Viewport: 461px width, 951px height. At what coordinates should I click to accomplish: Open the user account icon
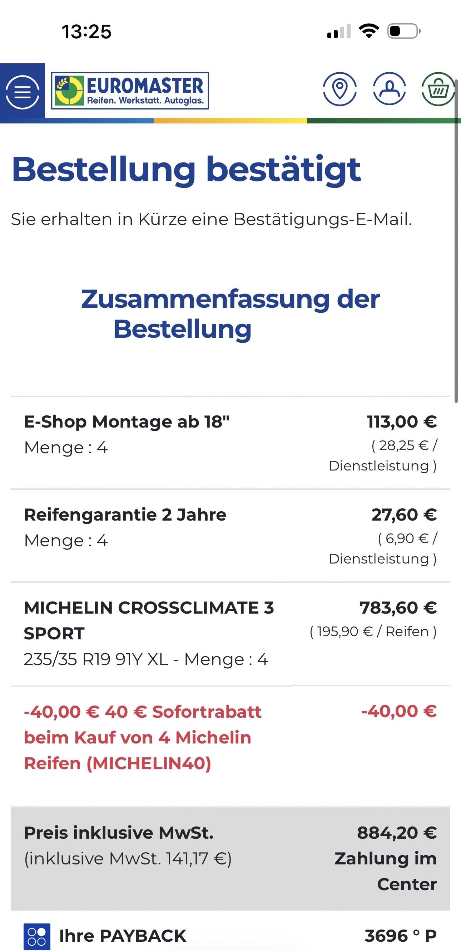389,89
